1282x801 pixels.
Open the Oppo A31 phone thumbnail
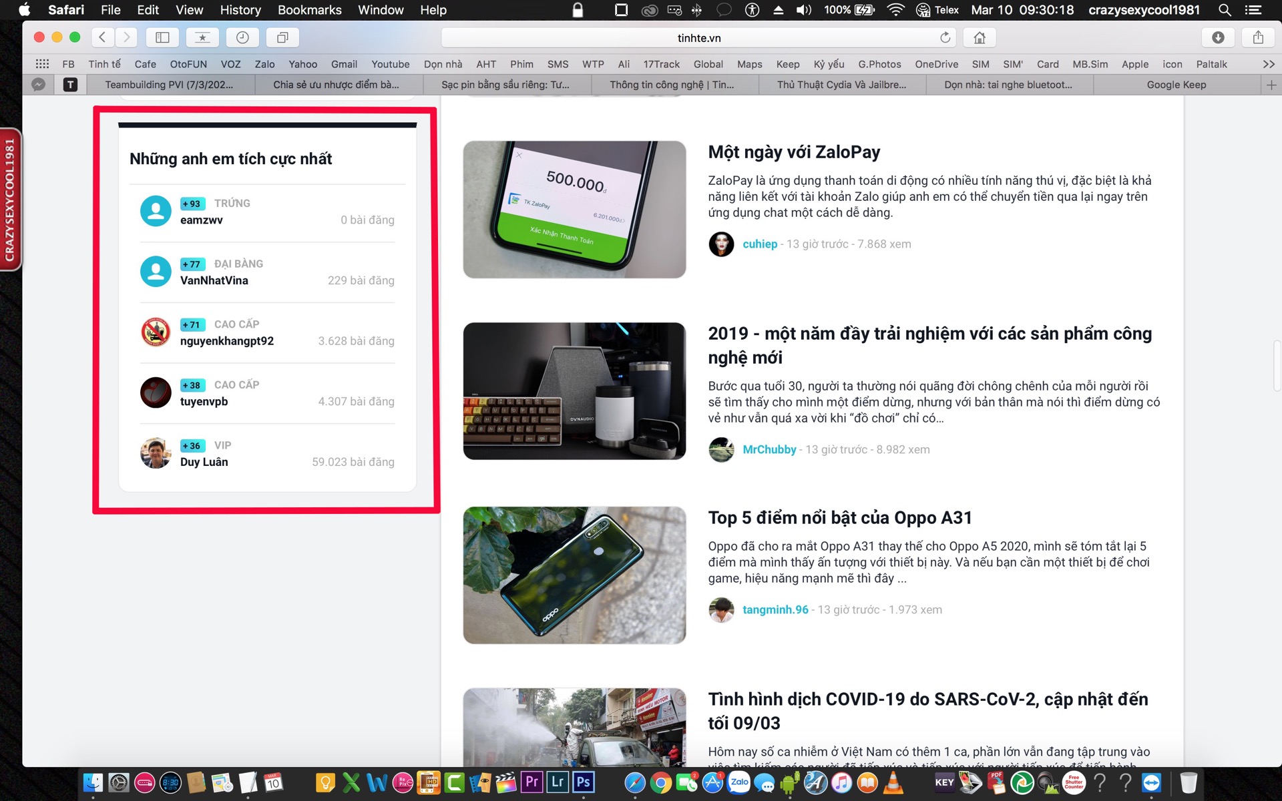(574, 575)
